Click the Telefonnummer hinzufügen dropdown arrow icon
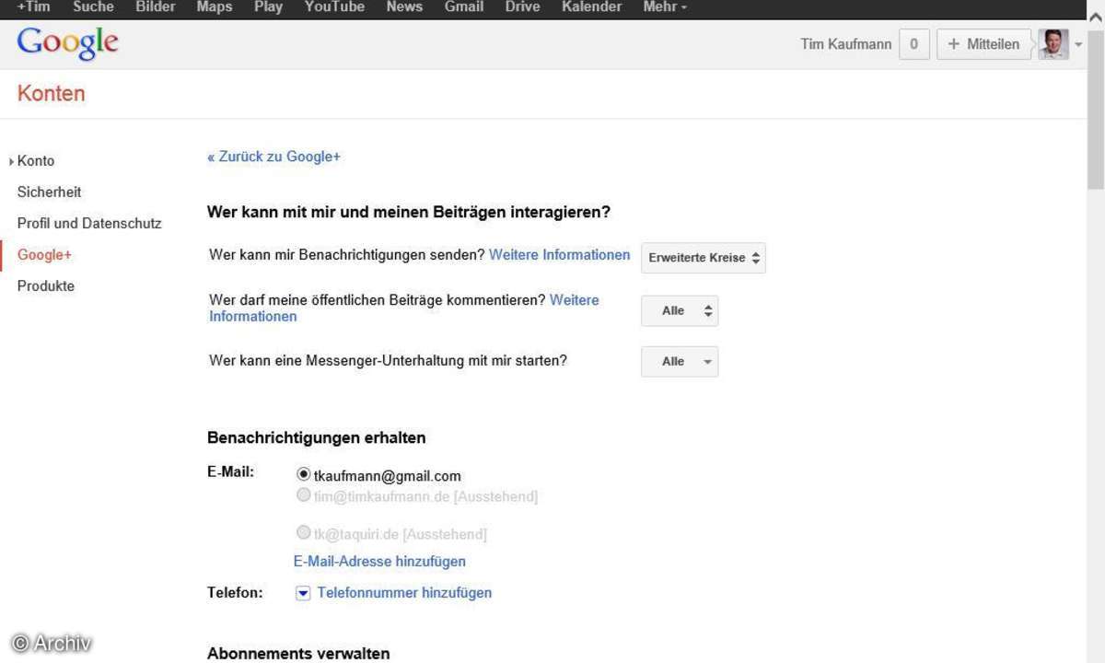The image size is (1105, 663). click(x=303, y=593)
